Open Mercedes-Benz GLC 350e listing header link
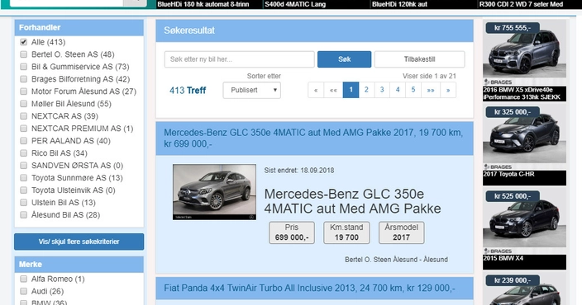The image size is (582, 305). pyautogui.click(x=313, y=138)
